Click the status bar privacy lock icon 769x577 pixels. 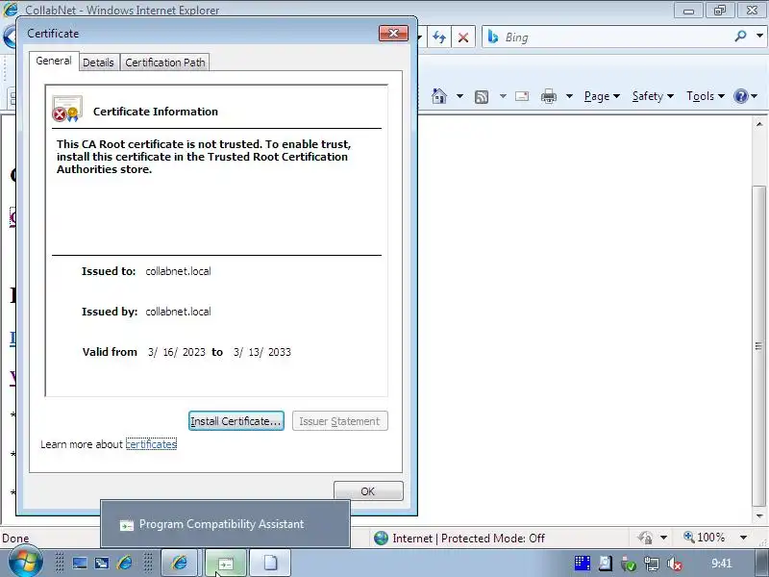645,538
